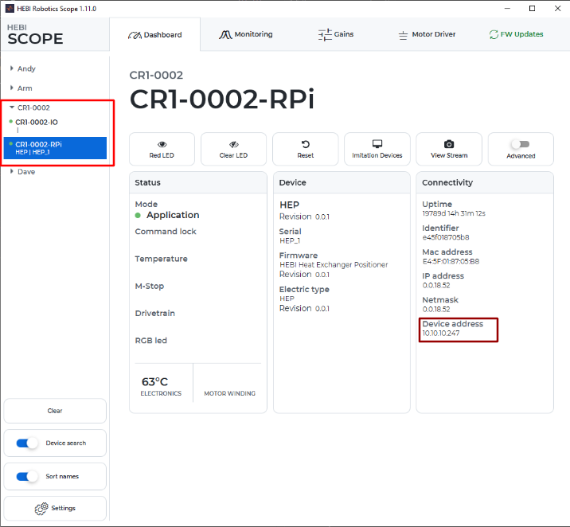Click the View Stream camera icon
Image resolution: width=570 pixels, height=527 pixels.
coord(449,144)
